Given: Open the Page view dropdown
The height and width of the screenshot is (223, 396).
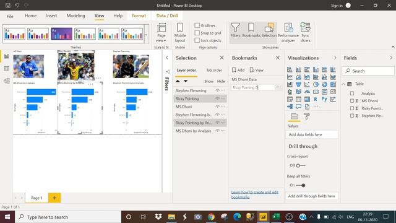Looking at the screenshot, I should [x=161, y=33].
